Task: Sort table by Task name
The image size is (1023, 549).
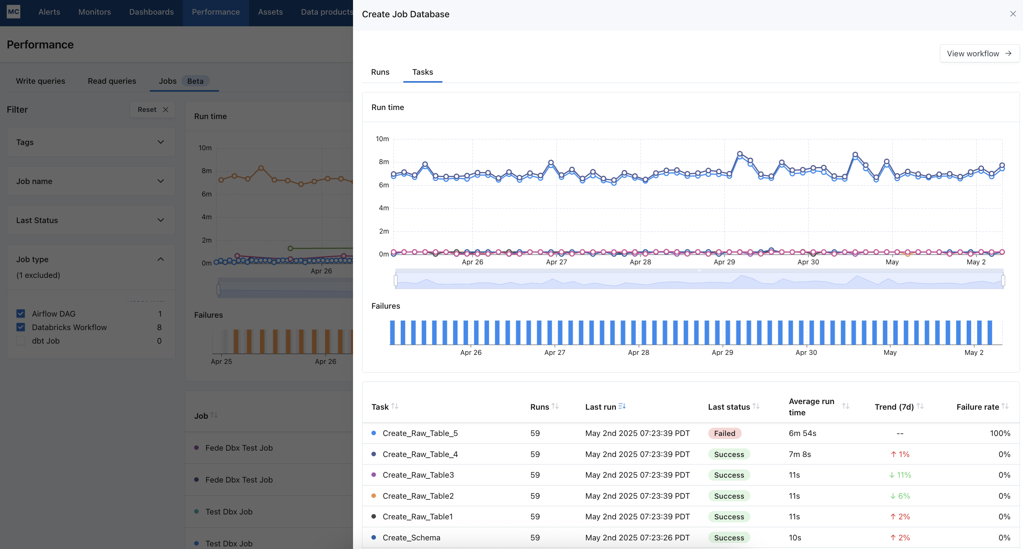Action: pos(394,406)
